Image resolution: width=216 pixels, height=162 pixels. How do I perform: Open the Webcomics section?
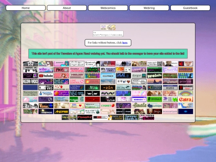[108, 8]
